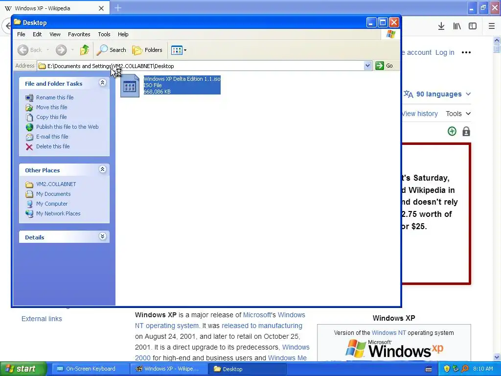Image resolution: width=501 pixels, height=376 pixels.
Task: Collapse the Other Places panel
Action: point(102,169)
